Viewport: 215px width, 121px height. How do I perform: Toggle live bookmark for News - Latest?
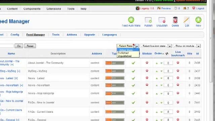click(178, 78)
